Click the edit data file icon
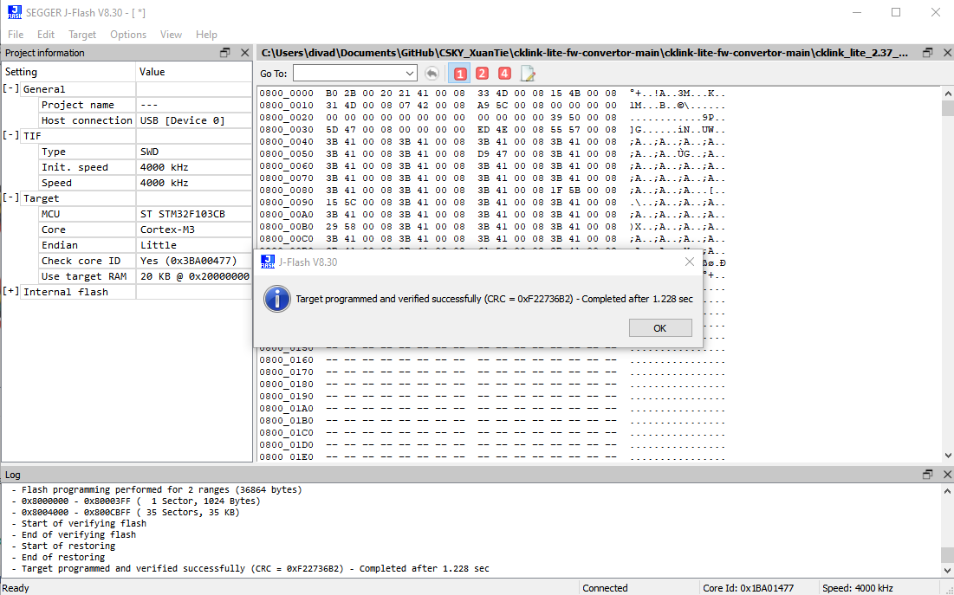 [x=528, y=74]
